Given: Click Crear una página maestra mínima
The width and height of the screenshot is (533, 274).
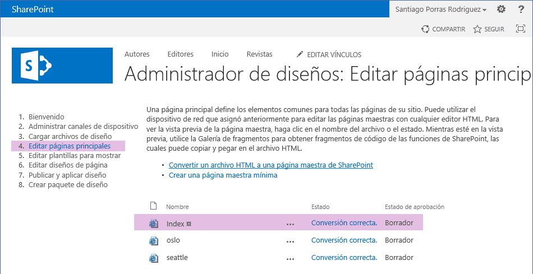Looking at the screenshot, I should (x=223, y=175).
